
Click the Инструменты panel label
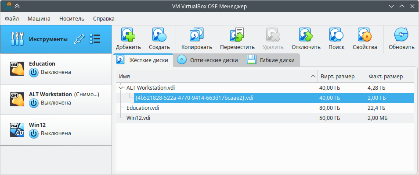pos(48,39)
